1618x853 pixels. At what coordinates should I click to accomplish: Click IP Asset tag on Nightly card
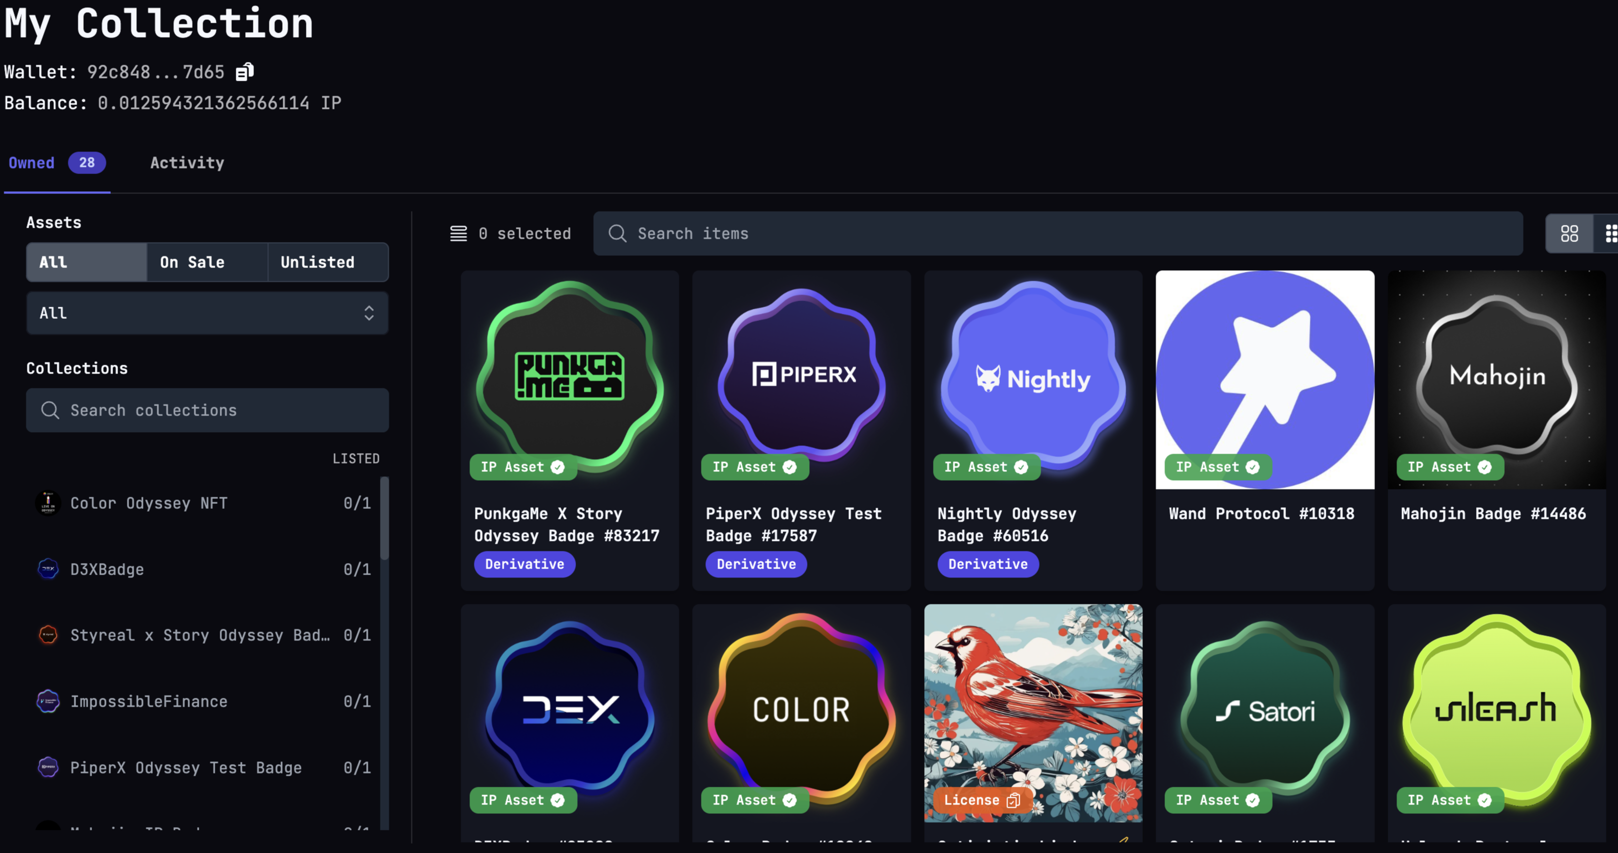987,466
